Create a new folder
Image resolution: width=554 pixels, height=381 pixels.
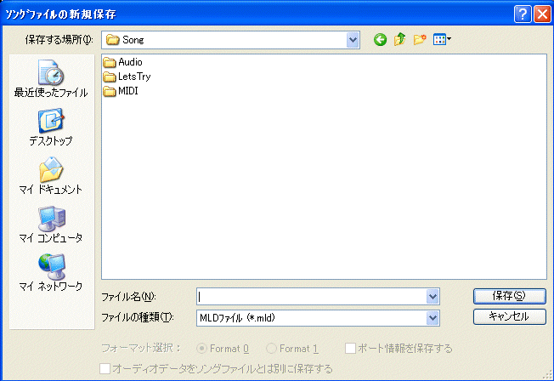(420, 39)
